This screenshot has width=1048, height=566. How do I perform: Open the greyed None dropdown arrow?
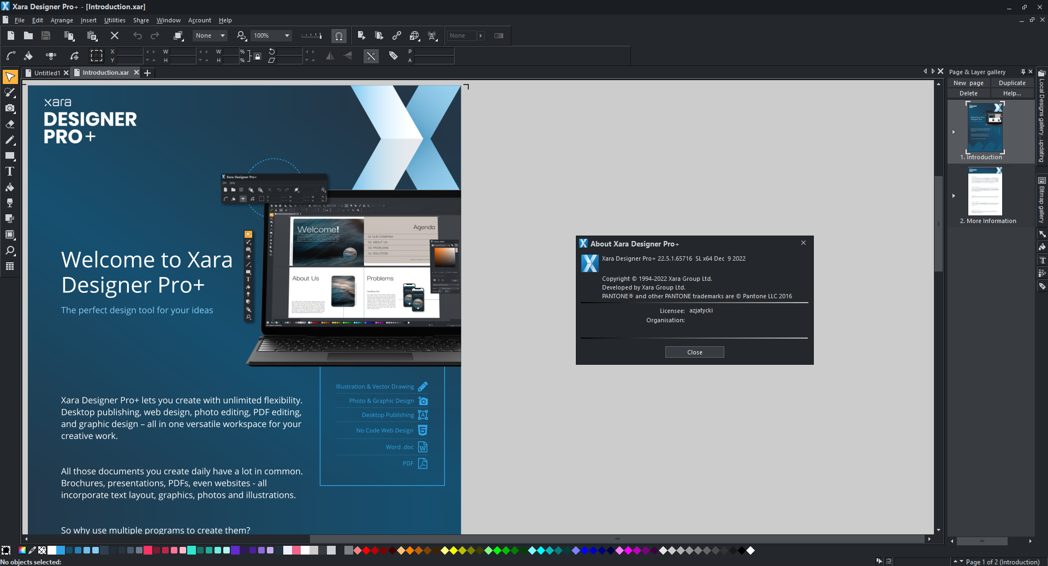point(481,35)
